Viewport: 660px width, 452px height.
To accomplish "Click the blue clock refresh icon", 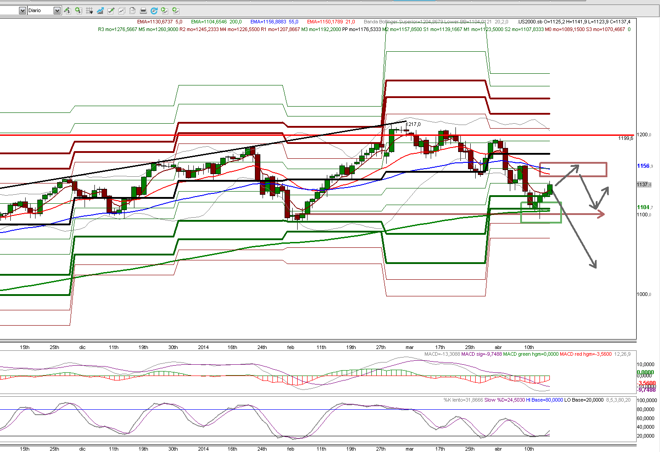I will click(154, 10).
